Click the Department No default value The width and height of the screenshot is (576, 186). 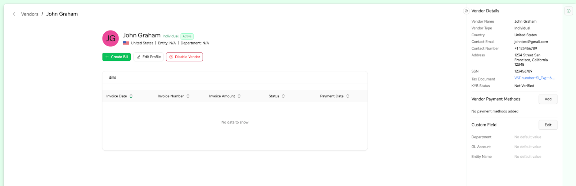[528, 137]
